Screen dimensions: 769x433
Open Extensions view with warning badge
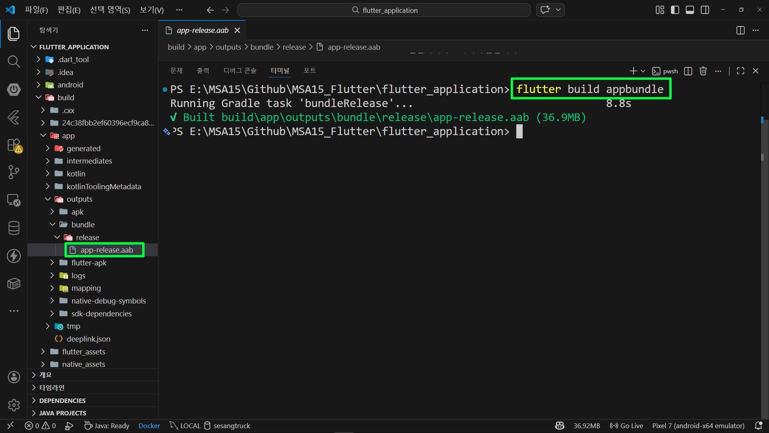click(x=14, y=145)
